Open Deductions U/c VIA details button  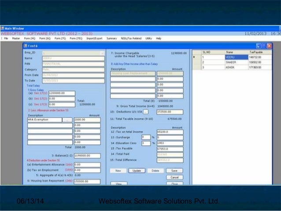[x=146, y=112]
